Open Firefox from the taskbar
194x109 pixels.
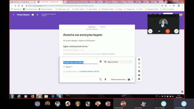pyautogui.click(x=32, y=96)
